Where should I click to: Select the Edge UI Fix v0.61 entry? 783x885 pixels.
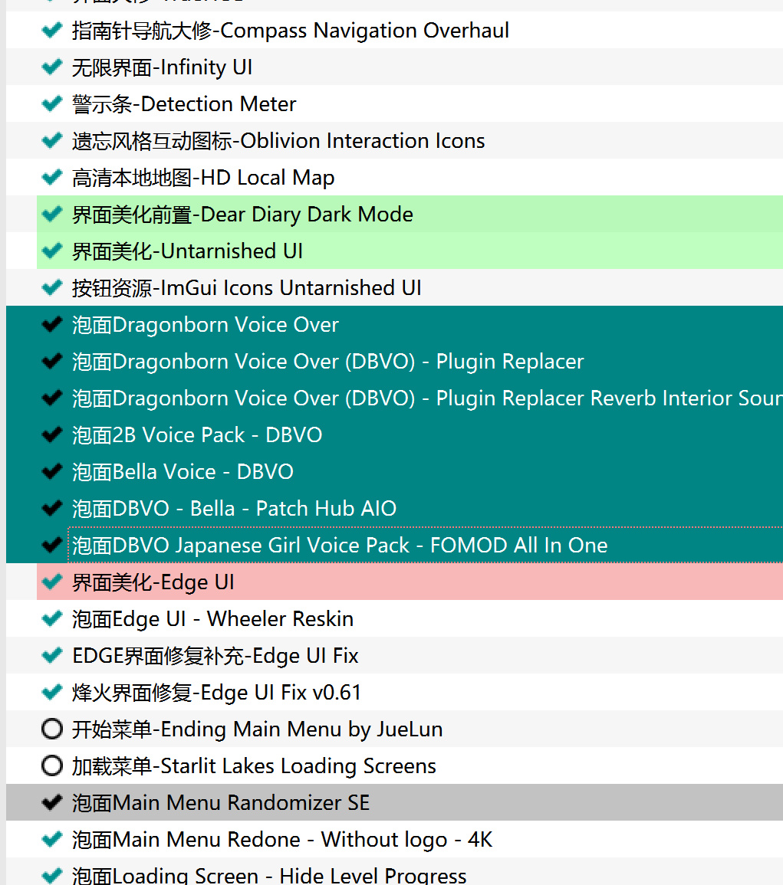pyautogui.click(x=216, y=693)
